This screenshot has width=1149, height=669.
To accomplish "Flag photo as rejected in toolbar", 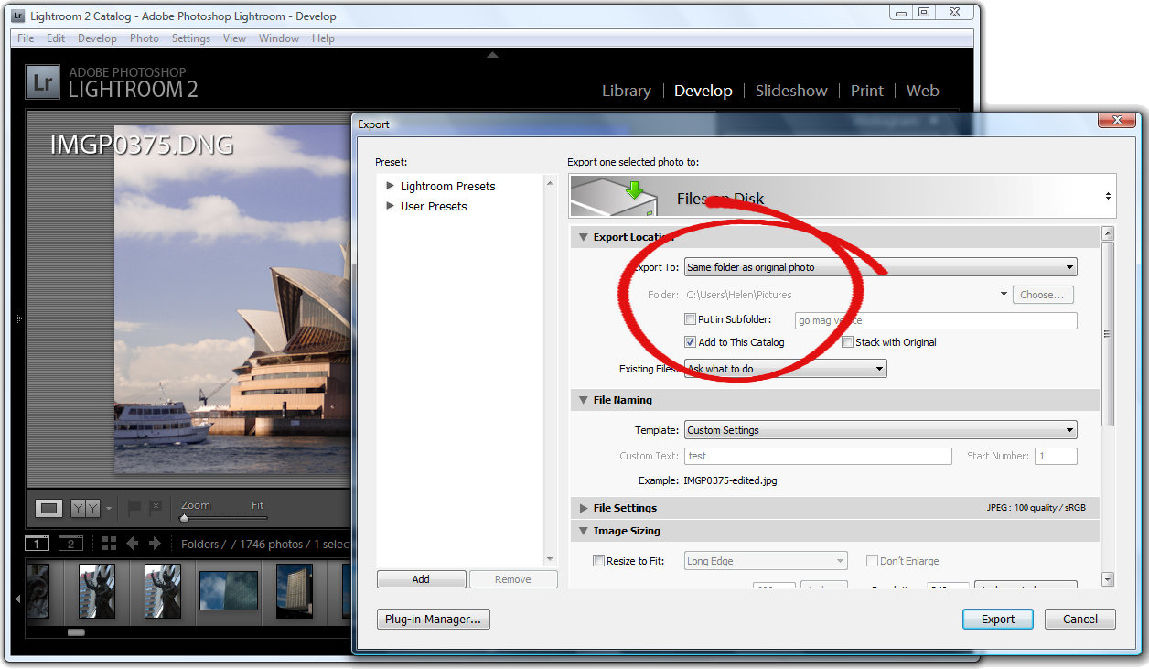I will point(156,507).
